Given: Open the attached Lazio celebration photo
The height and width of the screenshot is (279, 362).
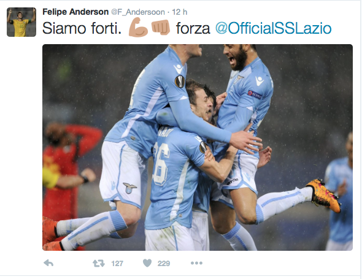Looking at the screenshot, I should click(x=198, y=147).
